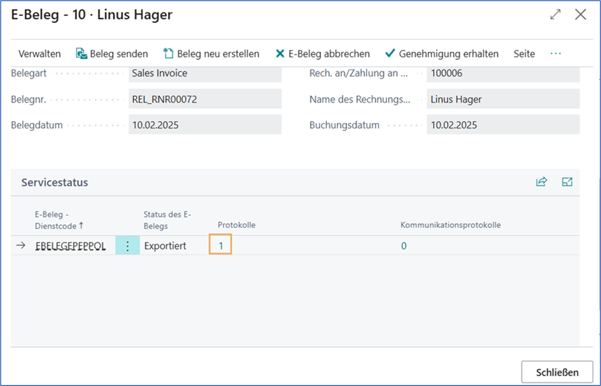Click the Exportiert status cell

pos(165,246)
